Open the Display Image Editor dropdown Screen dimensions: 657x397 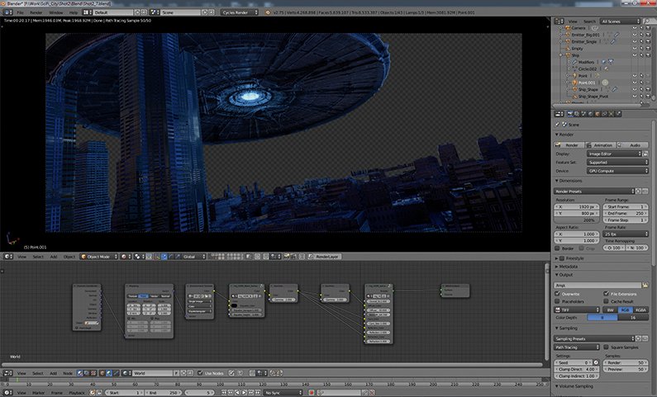(614, 154)
